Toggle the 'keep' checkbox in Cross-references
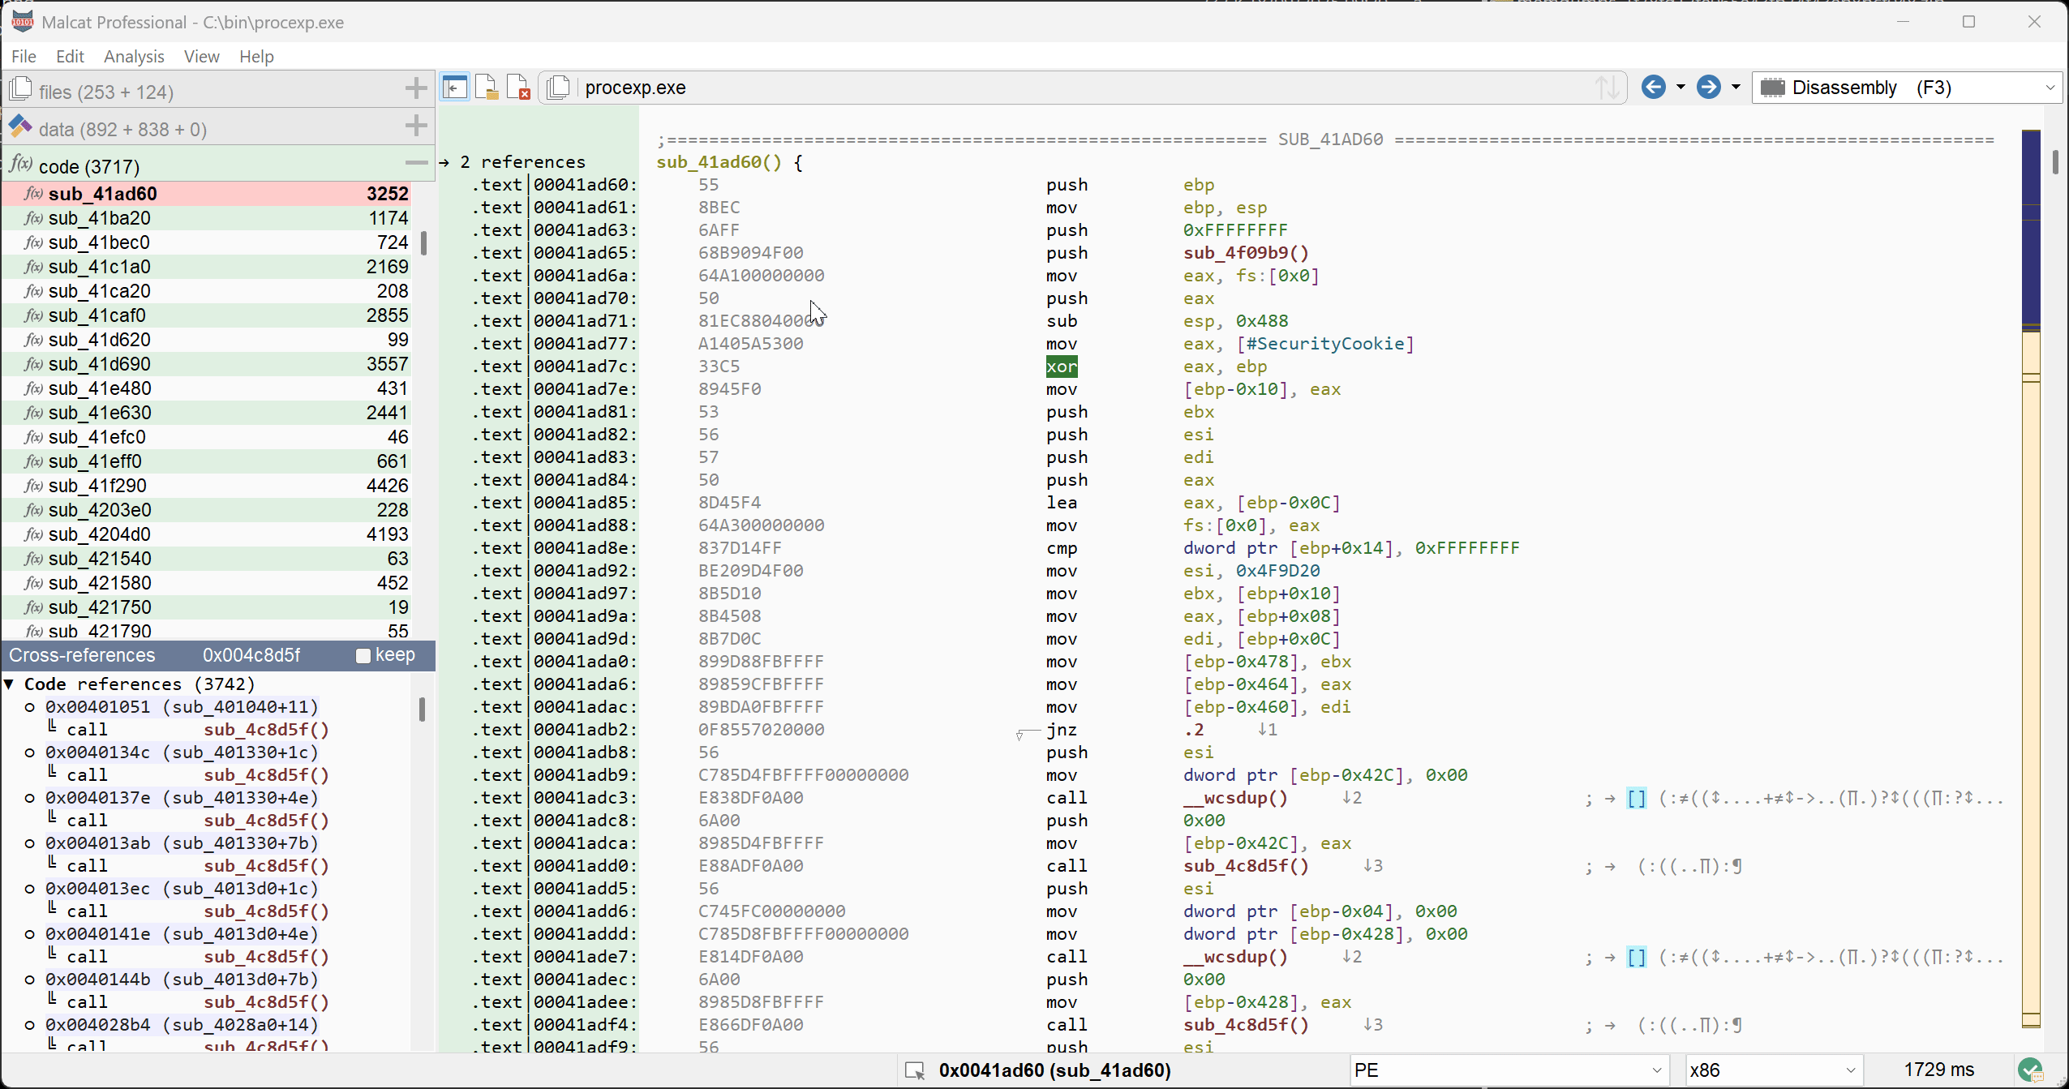 point(363,655)
